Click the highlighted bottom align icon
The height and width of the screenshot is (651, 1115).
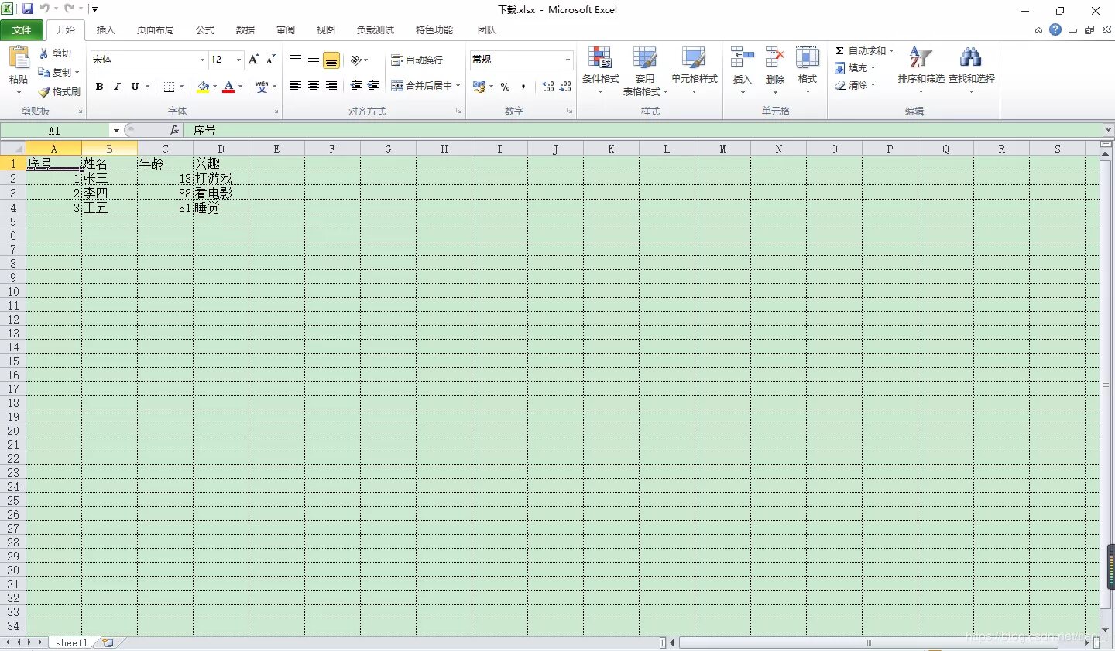pyautogui.click(x=331, y=60)
